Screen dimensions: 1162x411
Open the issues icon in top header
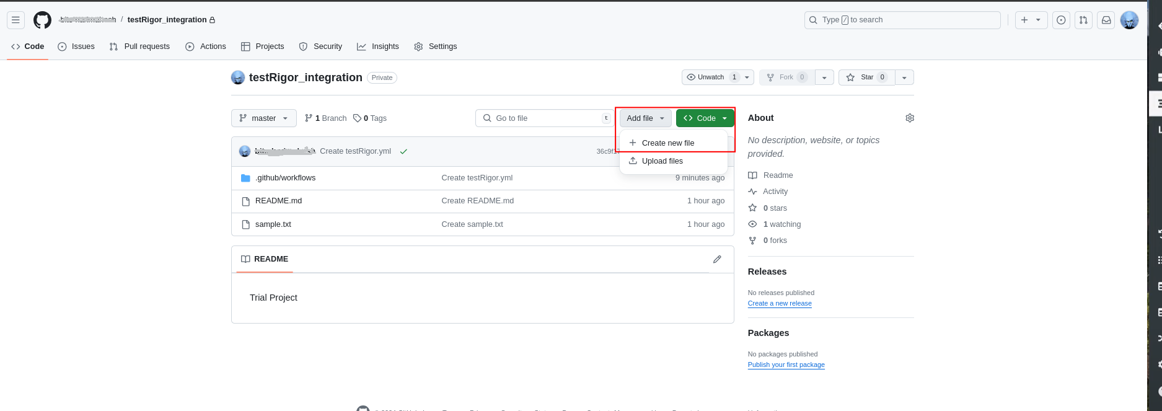(1061, 20)
